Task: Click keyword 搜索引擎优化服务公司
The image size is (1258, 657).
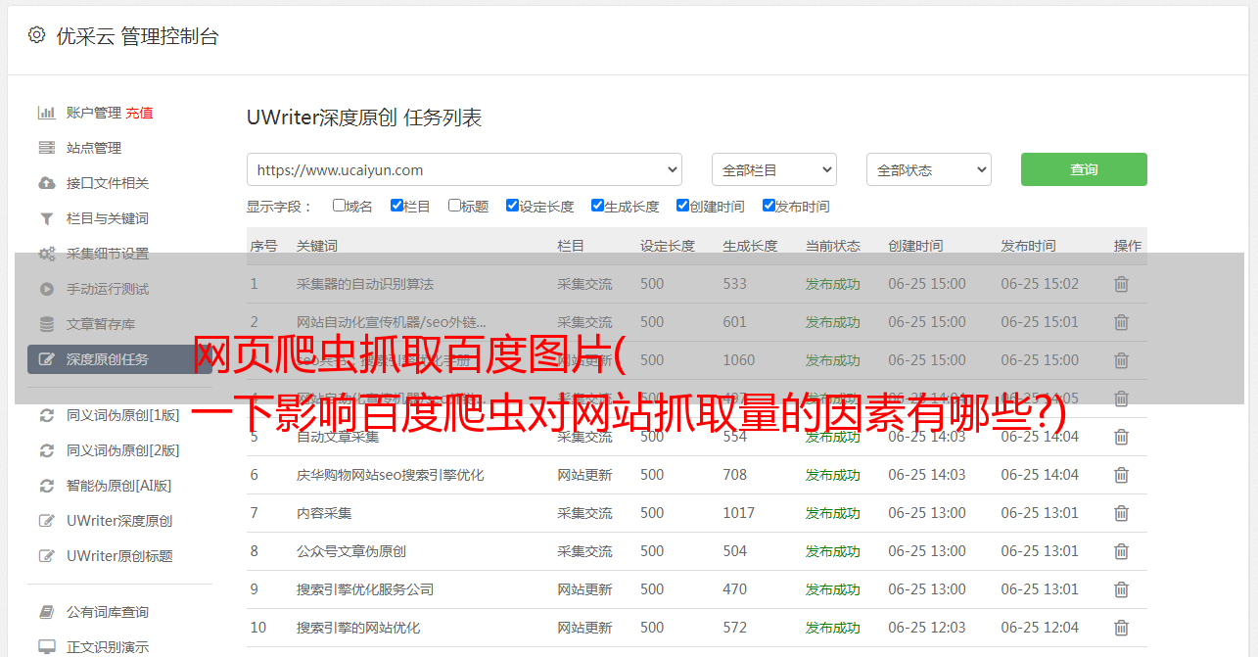Action: [365, 589]
